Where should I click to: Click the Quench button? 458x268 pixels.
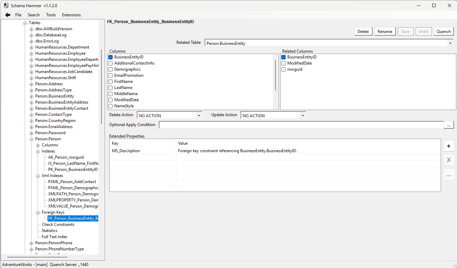coord(443,31)
